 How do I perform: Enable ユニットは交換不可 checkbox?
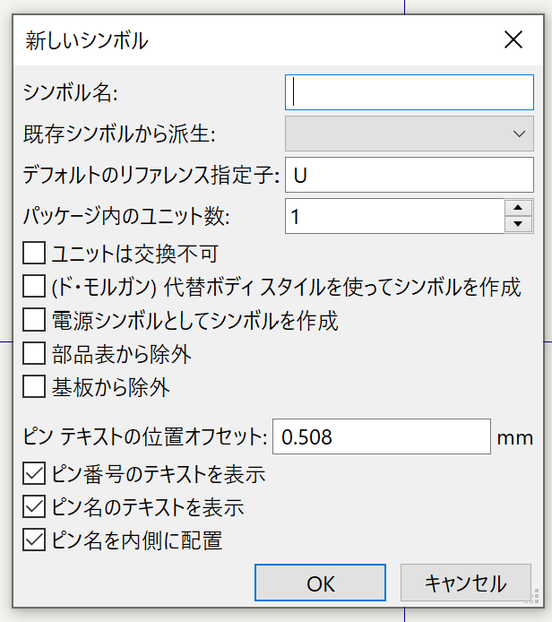(34, 253)
